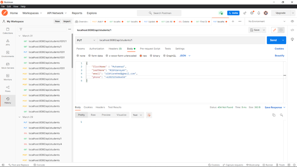
Task: Open the notifications bell
Action: 259,13
